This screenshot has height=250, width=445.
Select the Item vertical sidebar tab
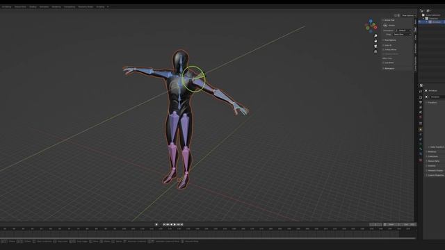click(x=415, y=22)
